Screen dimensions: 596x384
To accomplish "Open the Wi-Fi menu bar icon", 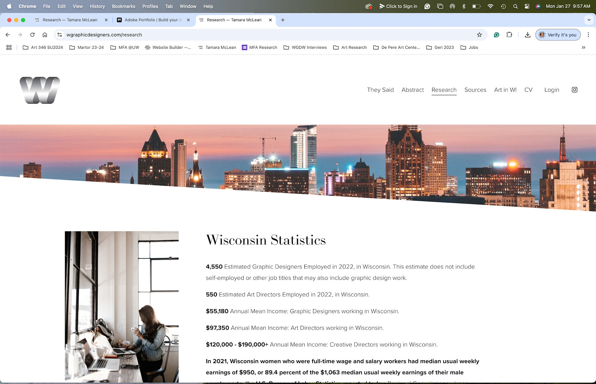I will tap(490, 6).
